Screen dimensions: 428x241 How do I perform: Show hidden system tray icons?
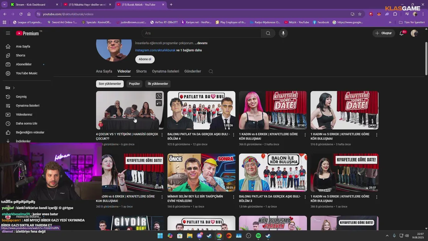[387, 236]
